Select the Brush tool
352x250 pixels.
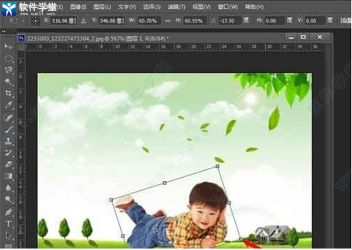[x=8, y=129]
